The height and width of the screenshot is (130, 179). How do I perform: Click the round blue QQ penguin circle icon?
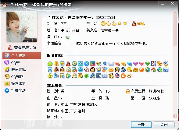[x=81, y=70]
